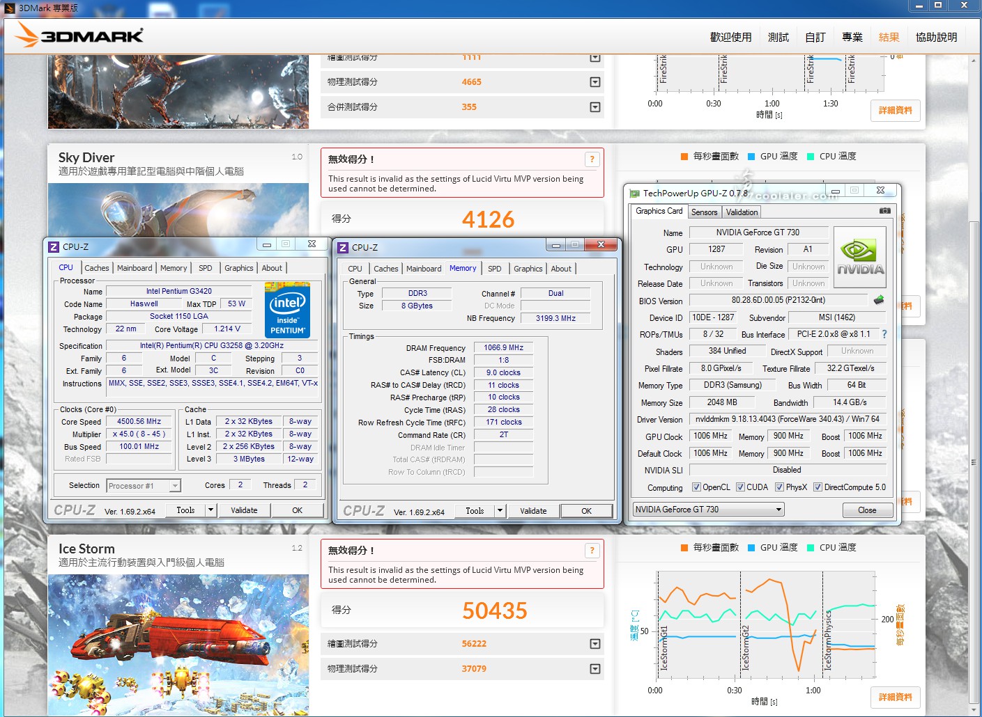Expand the partially visible top score row
The height and width of the screenshot is (717, 982).
[x=595, y=58]
